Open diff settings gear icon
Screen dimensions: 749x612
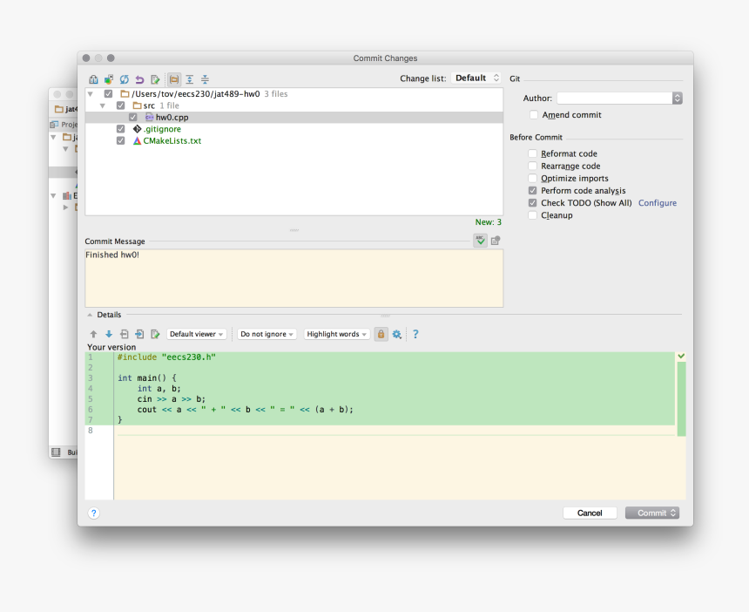pos(397,334)
